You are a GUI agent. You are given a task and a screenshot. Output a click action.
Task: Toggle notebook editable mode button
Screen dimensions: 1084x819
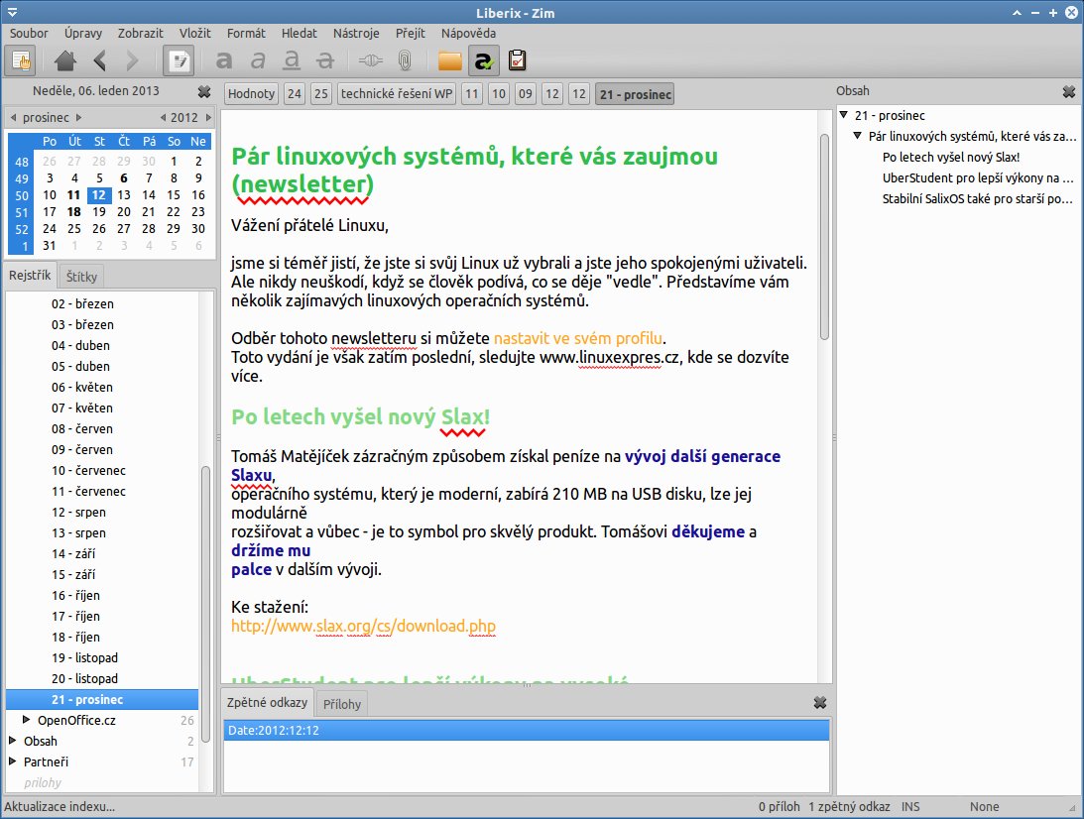click(x=179, y=60)
